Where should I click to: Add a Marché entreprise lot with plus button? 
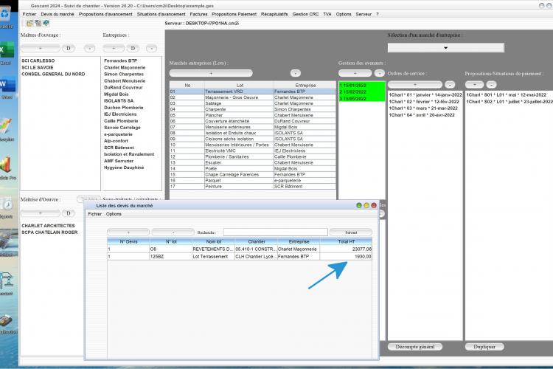(x=211, y=73)
